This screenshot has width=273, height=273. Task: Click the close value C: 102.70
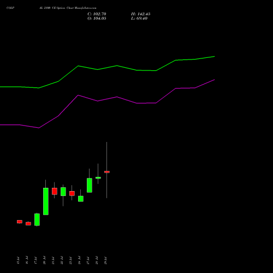click(97, 14)
